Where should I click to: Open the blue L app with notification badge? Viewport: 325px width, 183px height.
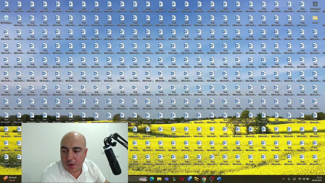pyautogui.click(x=189, y=179)
